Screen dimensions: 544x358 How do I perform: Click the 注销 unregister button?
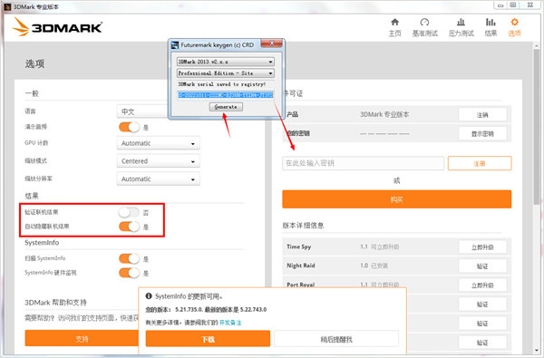coord(482,114)
